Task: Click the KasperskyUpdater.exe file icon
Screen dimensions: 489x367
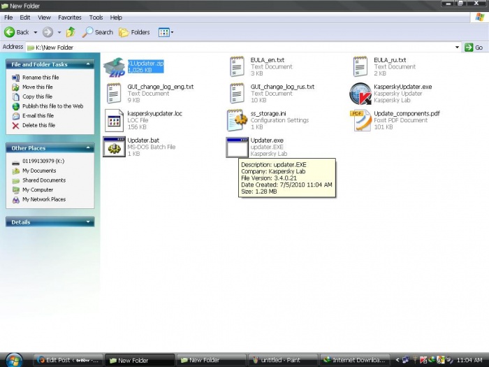Action: coord(360,94)
